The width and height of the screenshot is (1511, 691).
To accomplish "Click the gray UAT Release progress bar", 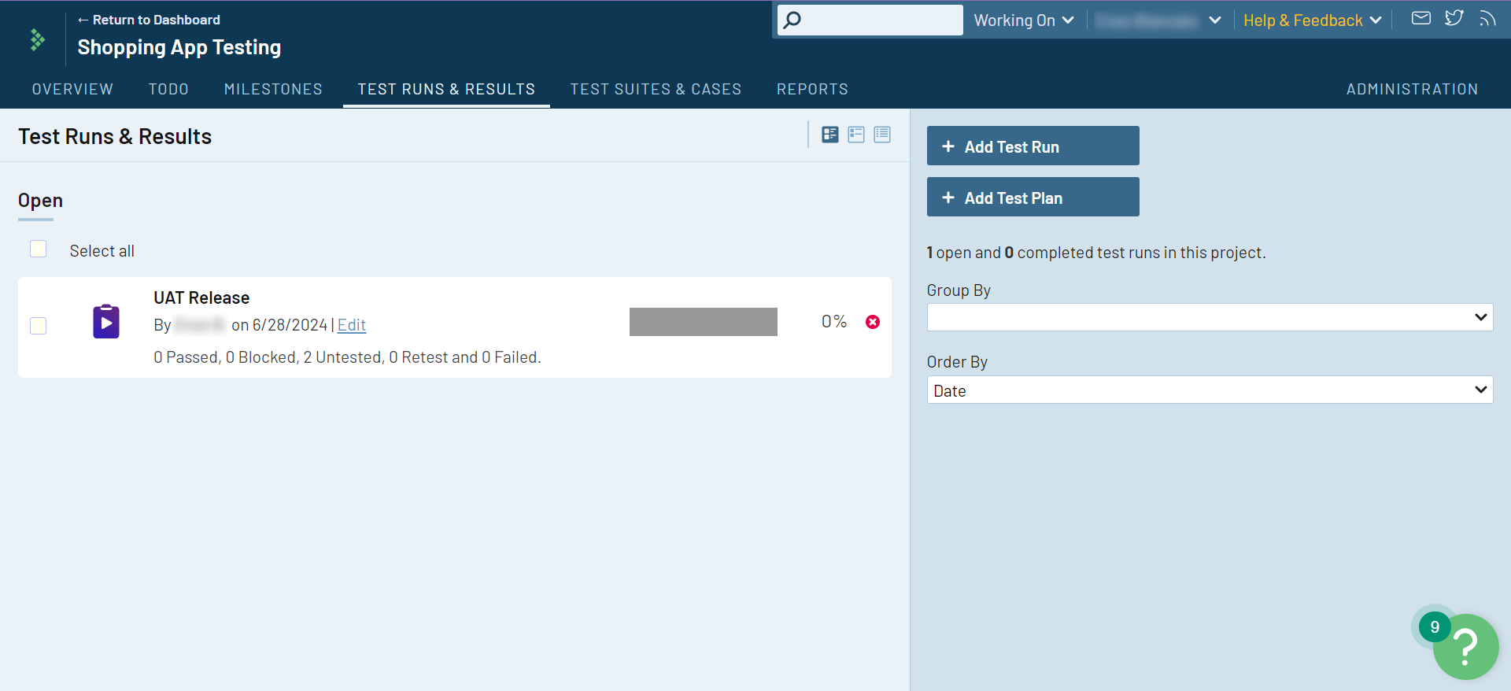I will tap(703, 322).
